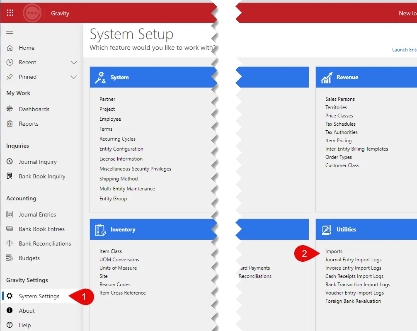Click the Inventory panel clipboard icon
Screen dimensions: 417x331
(x=100, y=230)
